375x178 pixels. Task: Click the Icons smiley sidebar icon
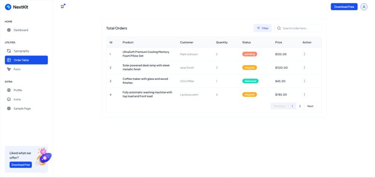(x=9, y=99)
